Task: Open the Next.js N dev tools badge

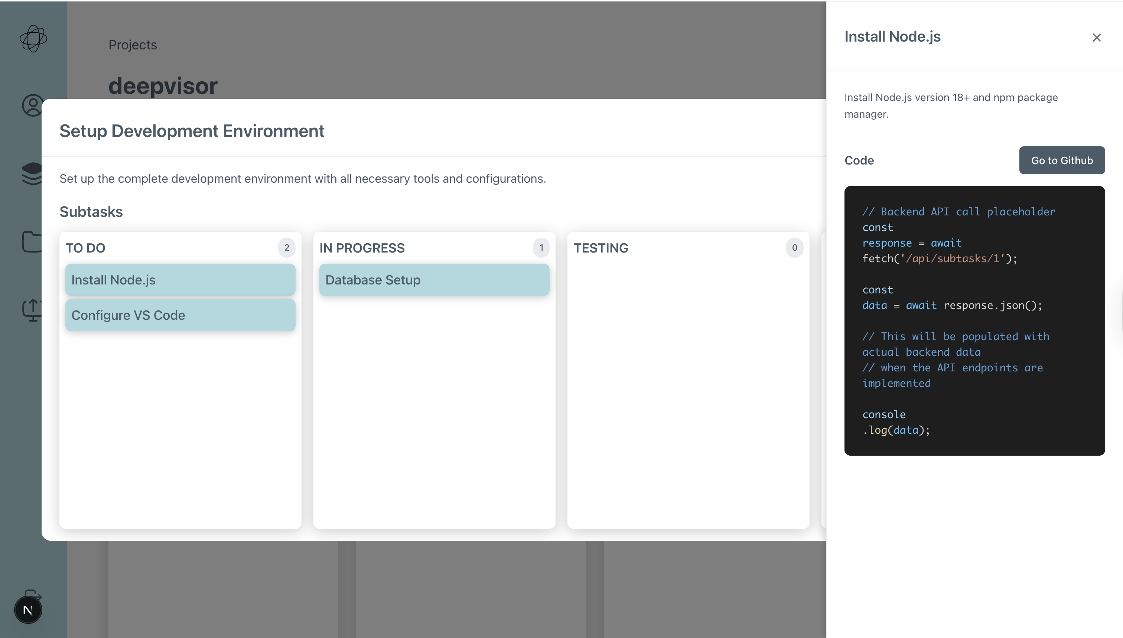Action: click(x=28, y=609)
